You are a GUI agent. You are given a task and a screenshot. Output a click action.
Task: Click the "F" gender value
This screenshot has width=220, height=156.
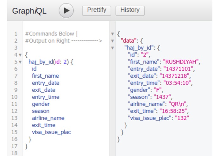click(x=158, y=90)
